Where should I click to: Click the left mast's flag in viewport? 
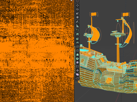(94, 14)
